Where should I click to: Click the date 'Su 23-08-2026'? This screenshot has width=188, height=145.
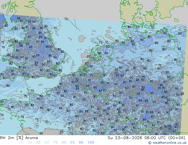click(x=125, y=138)
